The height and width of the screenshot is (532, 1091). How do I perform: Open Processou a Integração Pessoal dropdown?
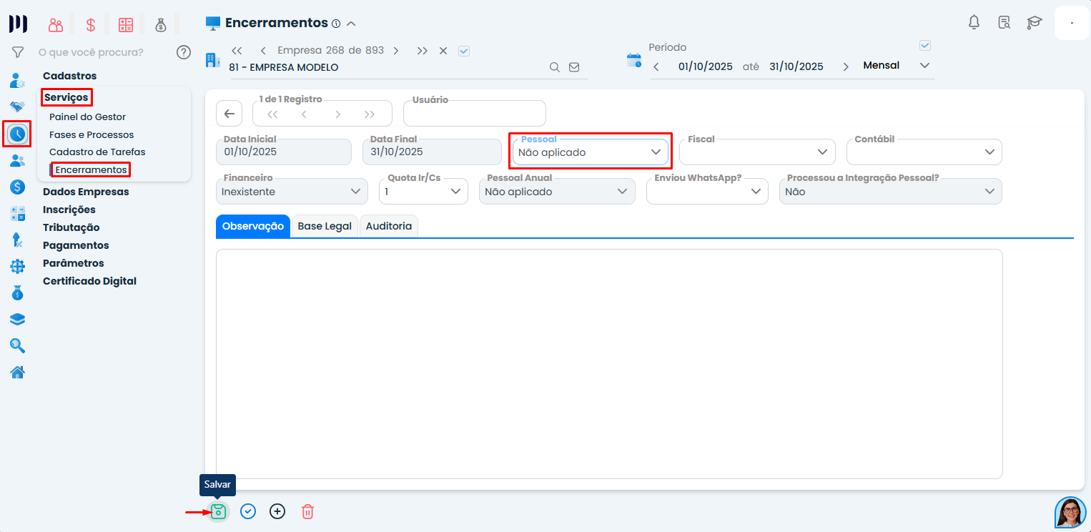click(891, 192)
